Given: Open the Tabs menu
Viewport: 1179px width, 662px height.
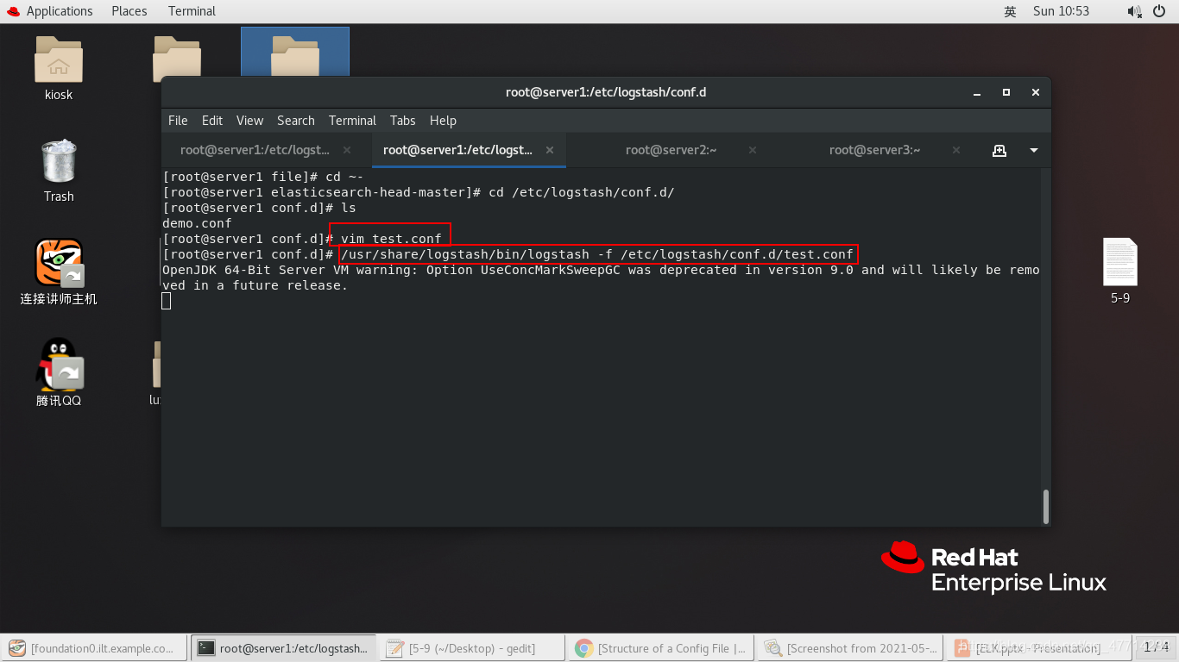Looking at the screenshot, I should click(402, 121).
